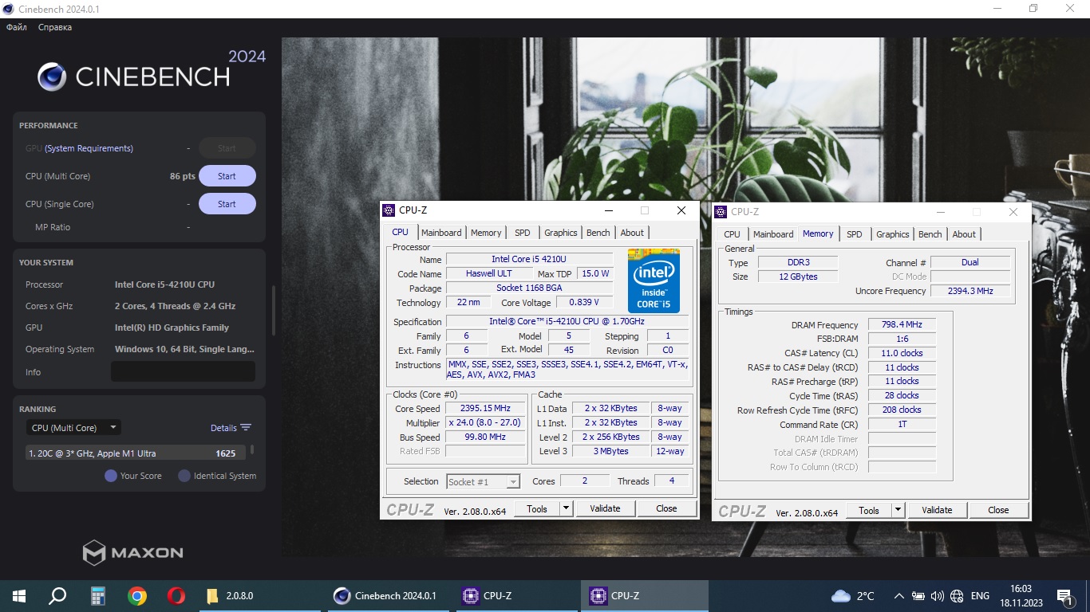1090x612 pixels.
Task: Open the CPU (Multi Core) ranking dropdown
Action: tap(73, 428)
